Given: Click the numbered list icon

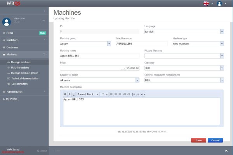Looking at the screenshot, I should click(138, 94).
